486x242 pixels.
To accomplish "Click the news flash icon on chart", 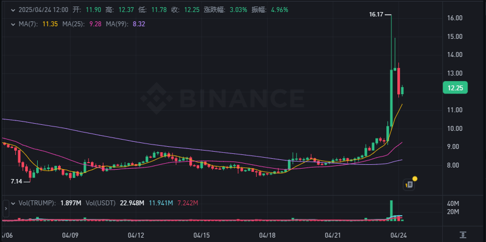I will click(x=409, y=185).
